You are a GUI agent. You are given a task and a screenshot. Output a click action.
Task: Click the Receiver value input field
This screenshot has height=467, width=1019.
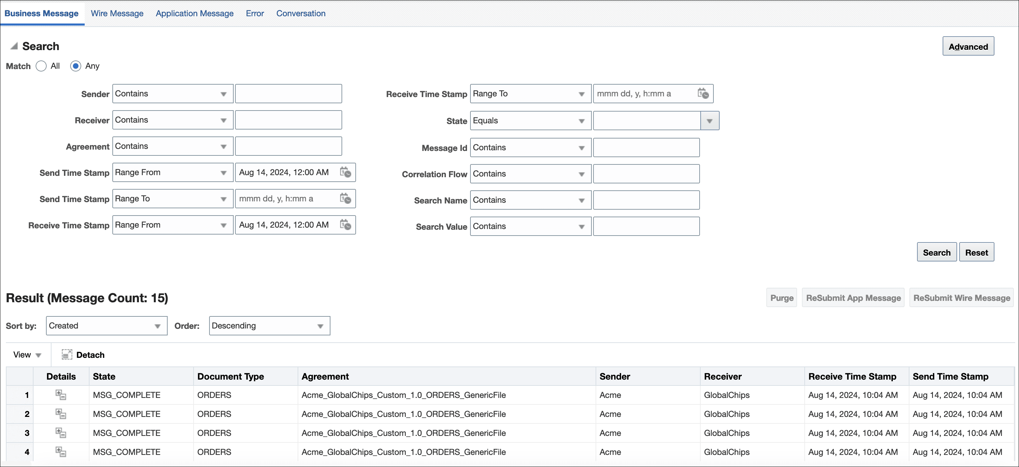click(288, 120)
